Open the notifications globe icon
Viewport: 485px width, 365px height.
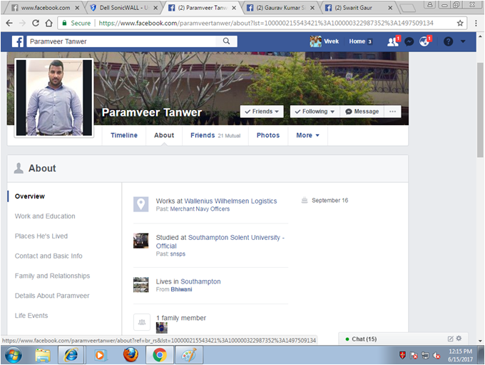coord(424,41)
